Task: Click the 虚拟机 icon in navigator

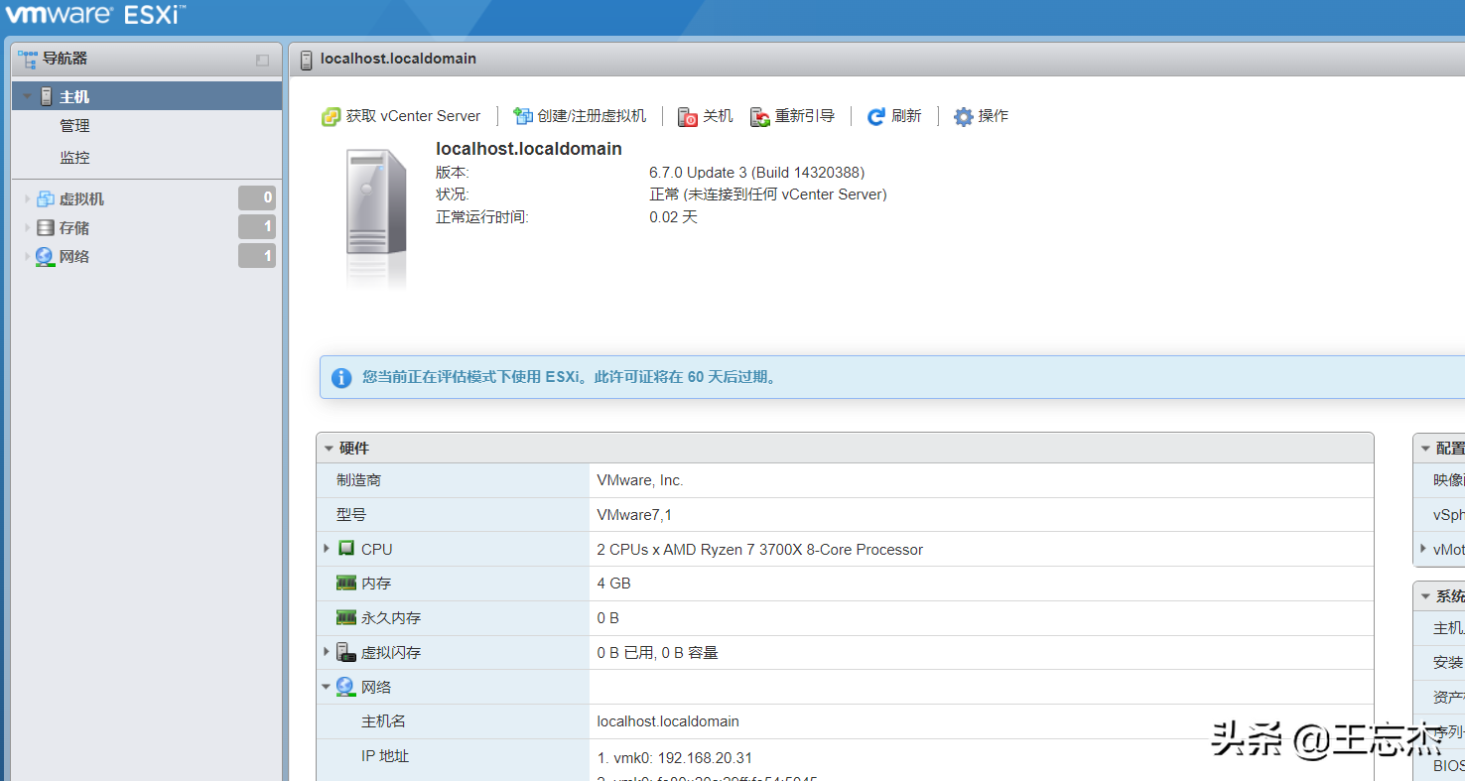Action: 45,198
